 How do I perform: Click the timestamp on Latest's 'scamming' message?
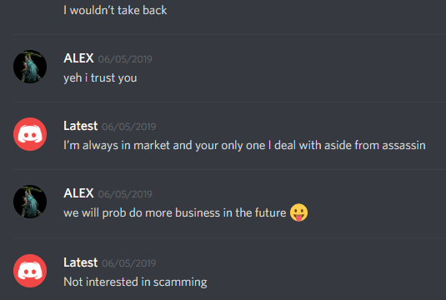(x=129, y=263)
